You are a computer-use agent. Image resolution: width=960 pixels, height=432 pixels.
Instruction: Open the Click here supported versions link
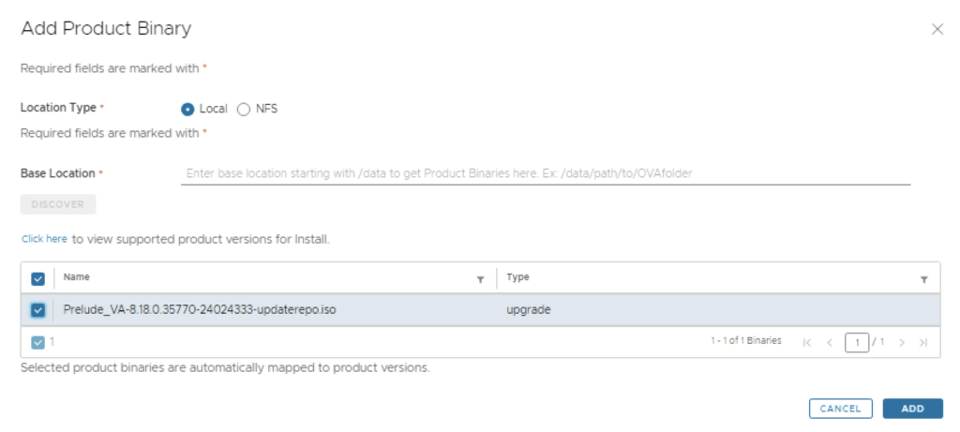44,239
